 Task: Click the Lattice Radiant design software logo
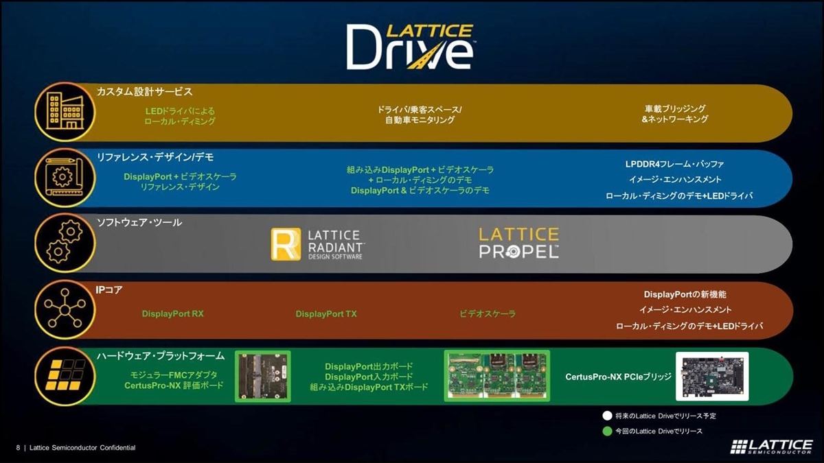319,244
